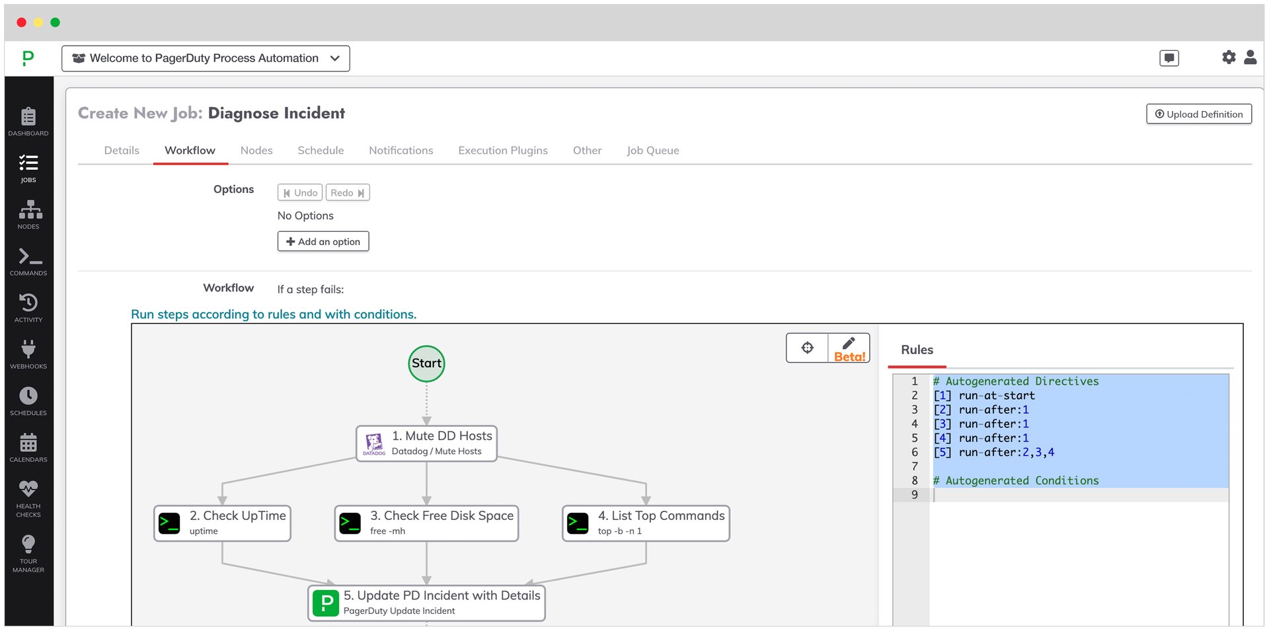Open the Execution Plugins tab
1269x631 pixels.
503,150
